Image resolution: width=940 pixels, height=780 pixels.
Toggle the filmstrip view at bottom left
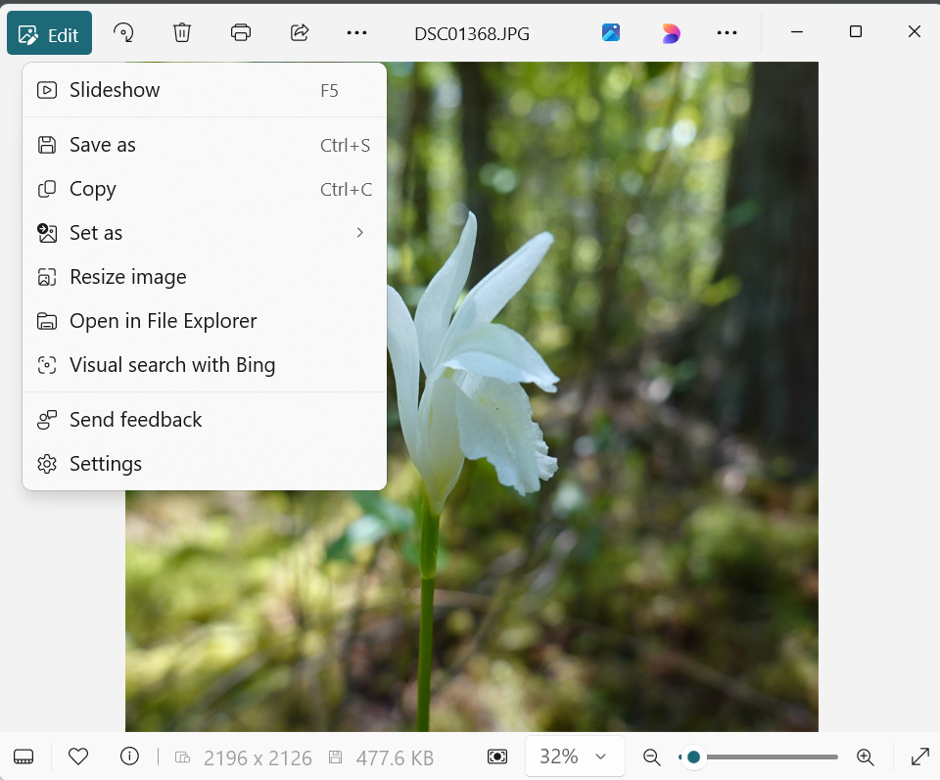click(x=24, y=757)
